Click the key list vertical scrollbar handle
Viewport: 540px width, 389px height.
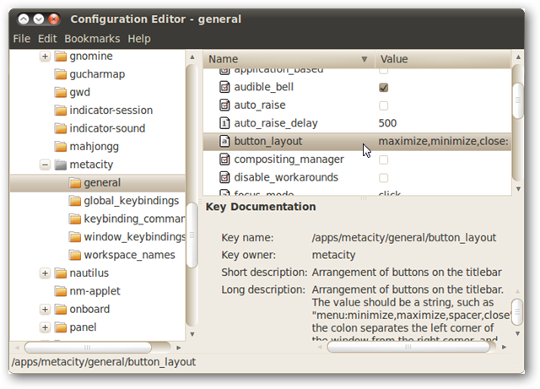pos(518,100)
